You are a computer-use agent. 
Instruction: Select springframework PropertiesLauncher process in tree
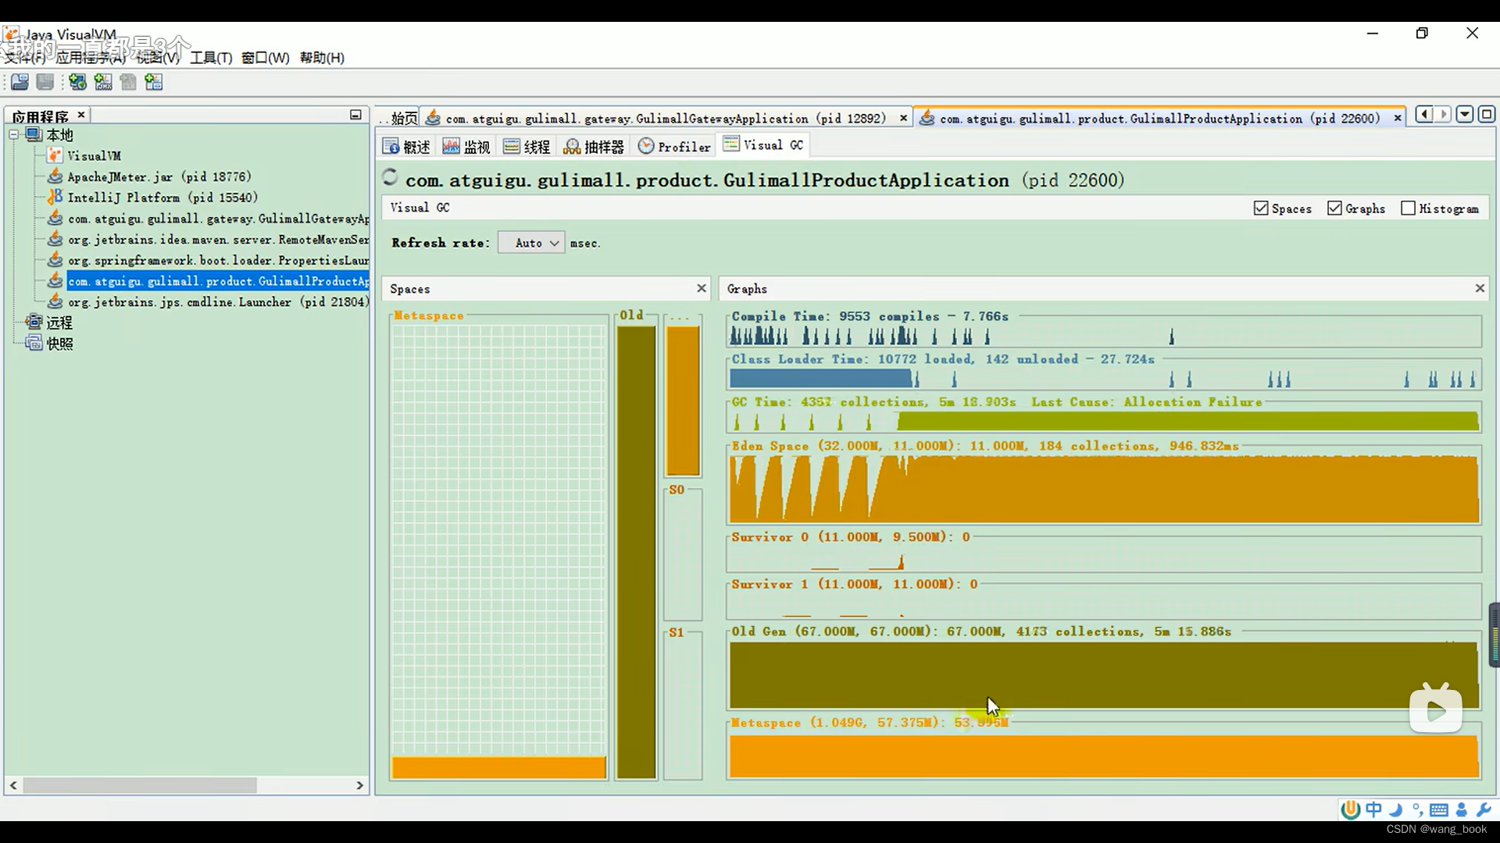(x=218, y=260)
